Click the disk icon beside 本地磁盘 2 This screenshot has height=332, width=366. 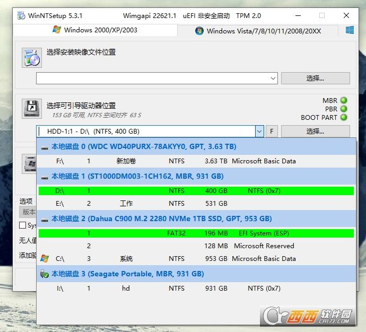(45, 220)
